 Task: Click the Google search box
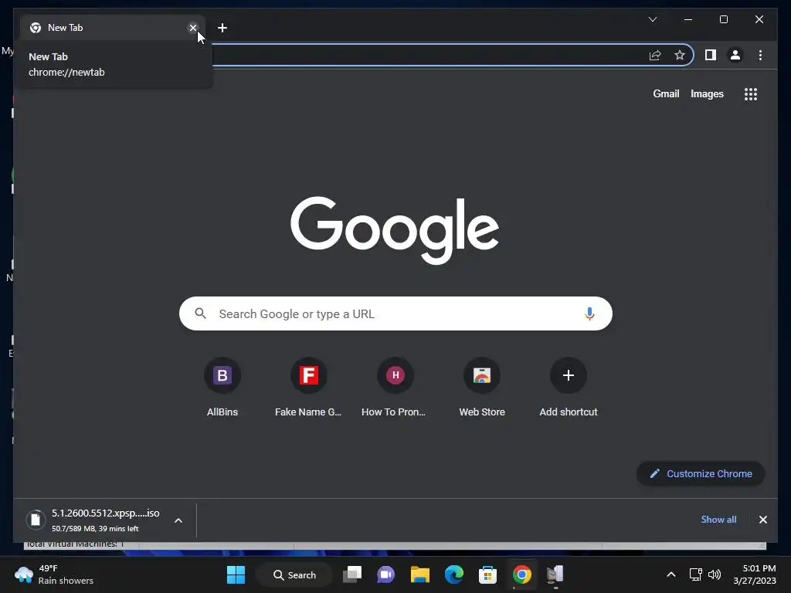click(x=395, y=313)
